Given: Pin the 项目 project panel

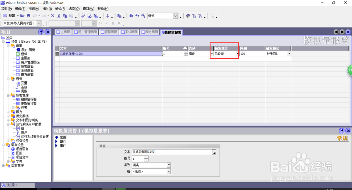Looking at the screenshot, I should point(41,32).
